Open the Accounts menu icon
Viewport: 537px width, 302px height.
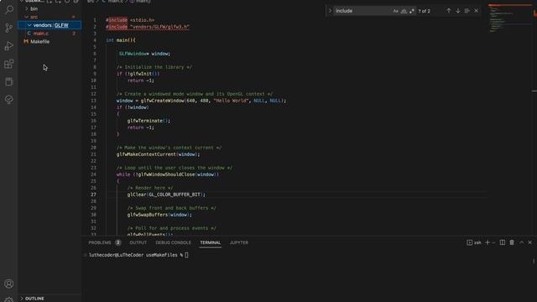tap(9, 284)
